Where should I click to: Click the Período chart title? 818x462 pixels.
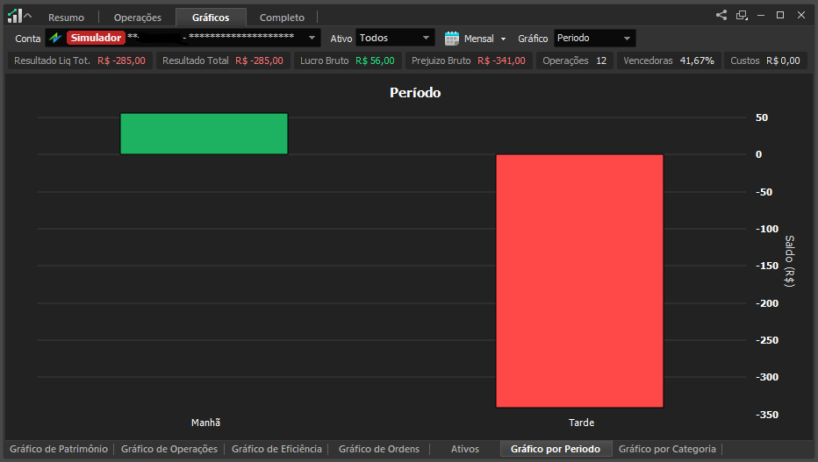[415, 93]
